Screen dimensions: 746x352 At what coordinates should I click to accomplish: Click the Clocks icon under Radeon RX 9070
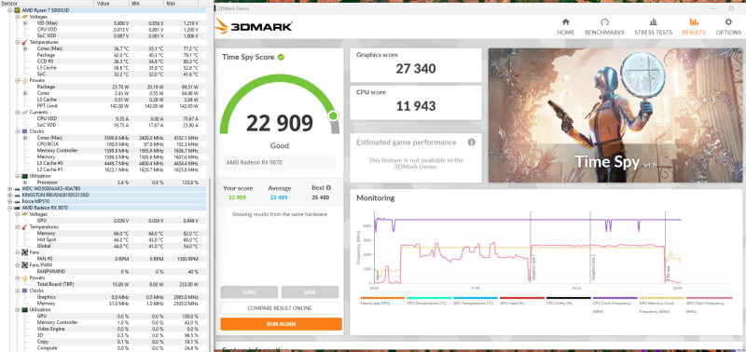(24, 291)
